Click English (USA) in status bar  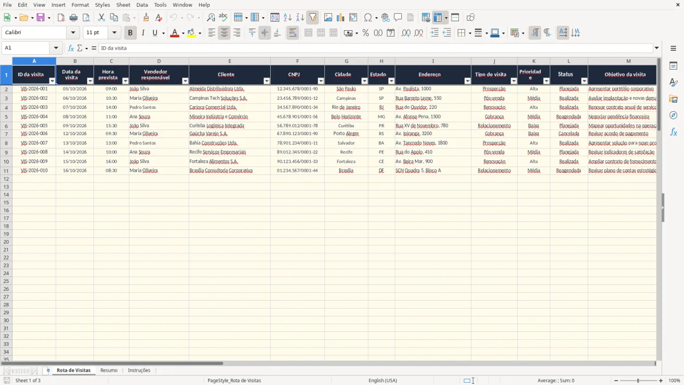pos(382,380)
